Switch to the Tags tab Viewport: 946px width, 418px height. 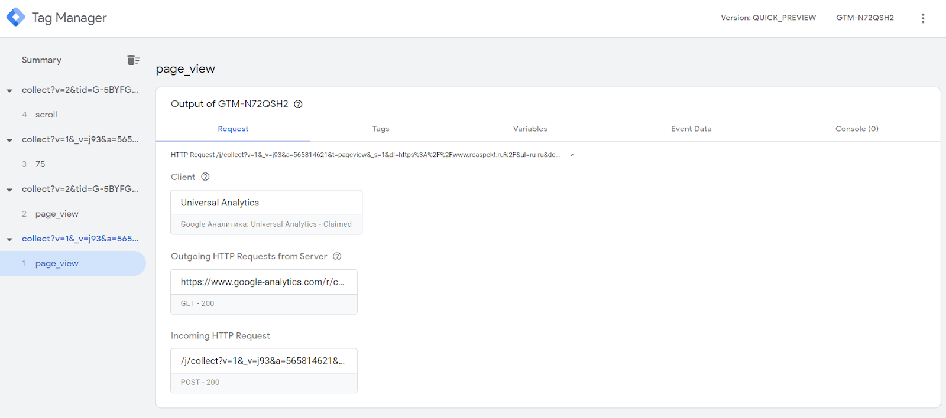tap(381, 129)
